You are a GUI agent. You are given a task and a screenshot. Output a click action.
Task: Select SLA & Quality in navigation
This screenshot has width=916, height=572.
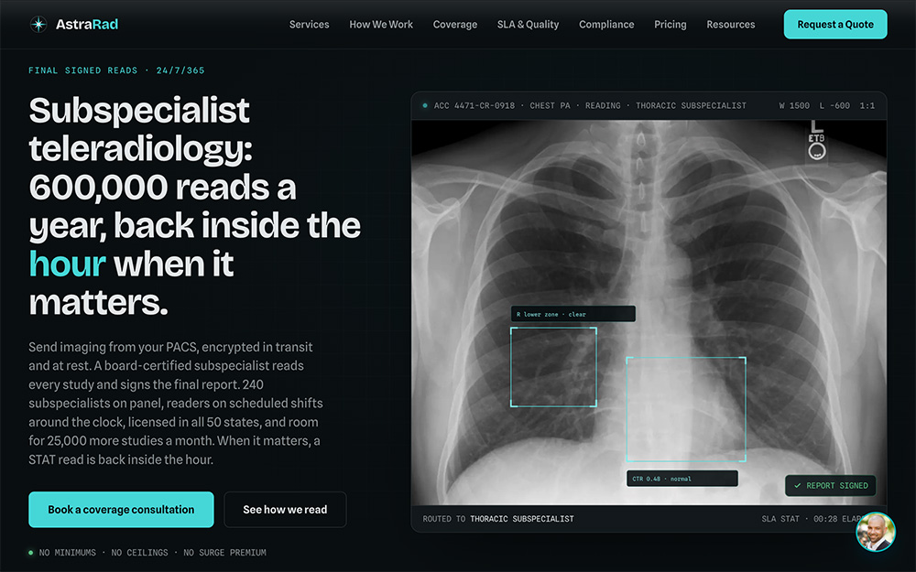coord(529,25)
